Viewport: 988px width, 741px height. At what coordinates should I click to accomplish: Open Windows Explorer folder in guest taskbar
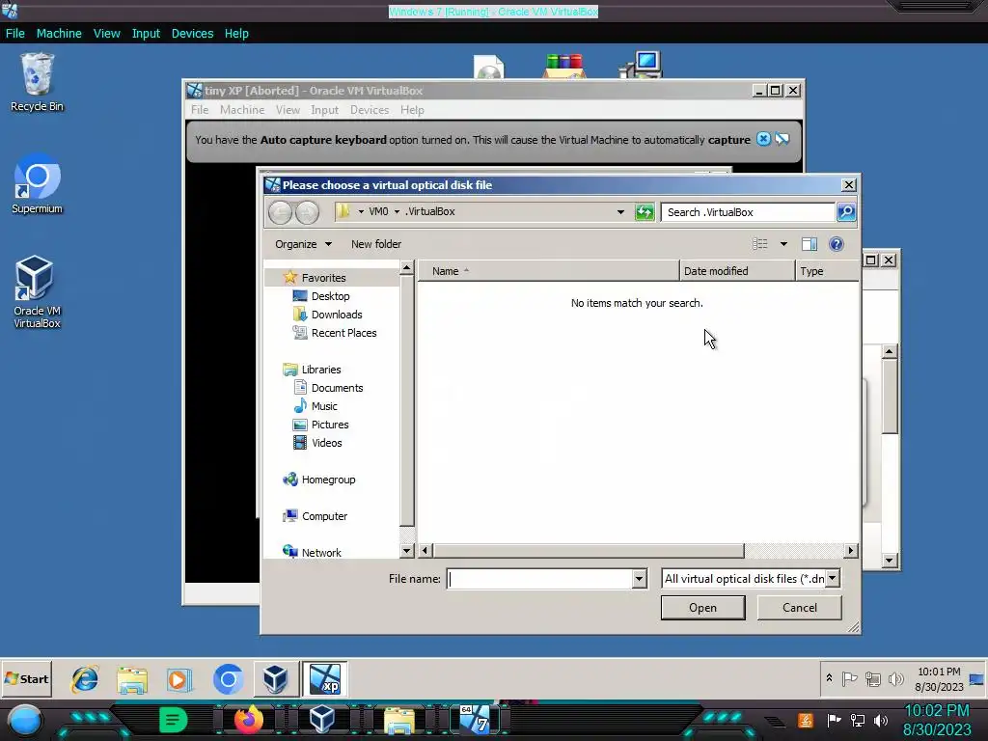coord(132,679)
